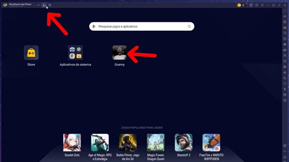Click the install APK icon
Image resolution: width=289 pixels, height=162 pixels.
pos(285,50)
